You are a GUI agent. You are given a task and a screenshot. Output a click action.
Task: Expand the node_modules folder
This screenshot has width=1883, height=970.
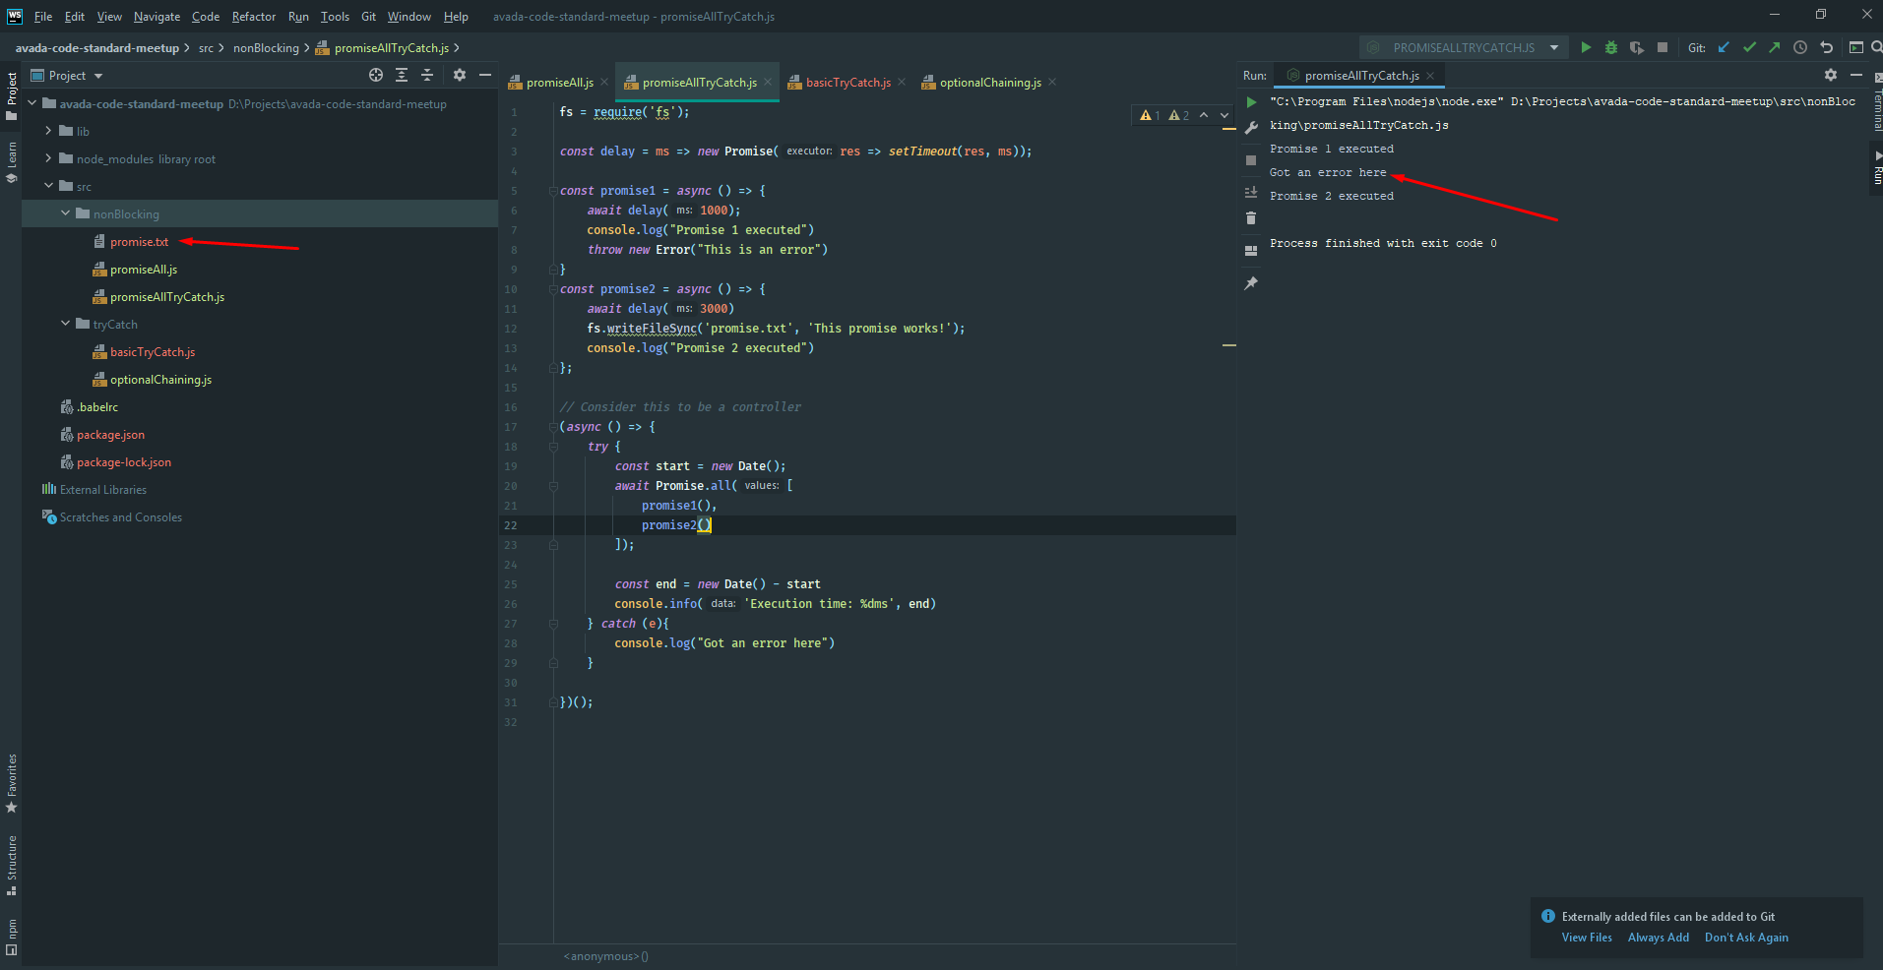(x=48, y=158)
